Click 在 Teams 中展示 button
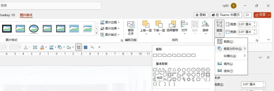The height and width of the screenshot is (91, 274). tap(226, 15)
